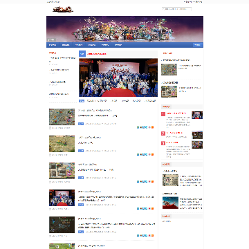Screen dimensions: 249x249
Task: Click the small page icon below the first article thumbnail
Action: click(x=50, y=128)
